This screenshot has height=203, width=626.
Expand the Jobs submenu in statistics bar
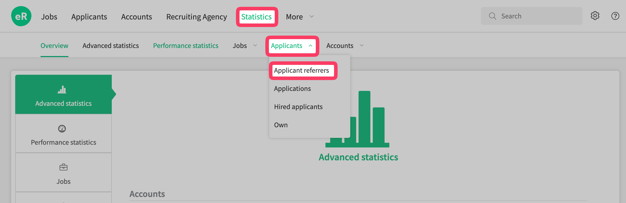click(x=245, y=46)
